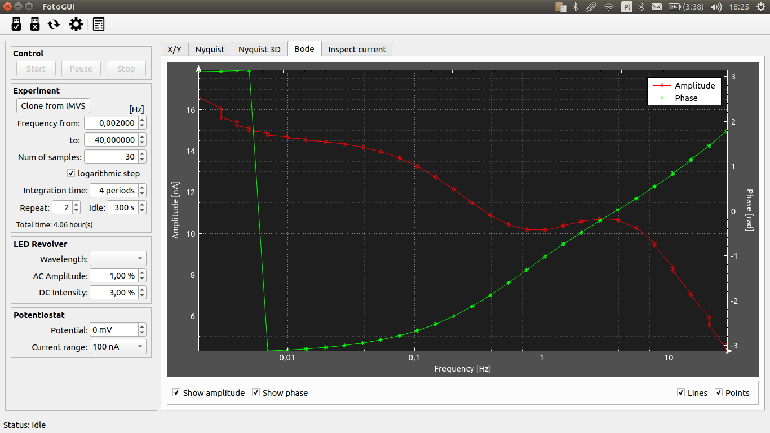Viewport: 770px width, 433px height.
Task: Open the battery indicator showing 3:38
Action: (686, 7)
